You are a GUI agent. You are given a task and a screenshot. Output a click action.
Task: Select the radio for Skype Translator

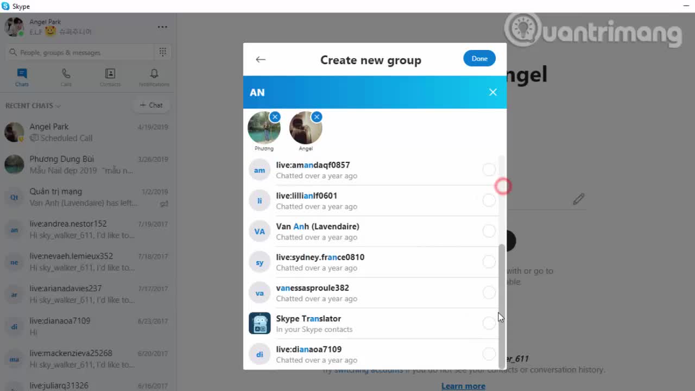point(489,323)
